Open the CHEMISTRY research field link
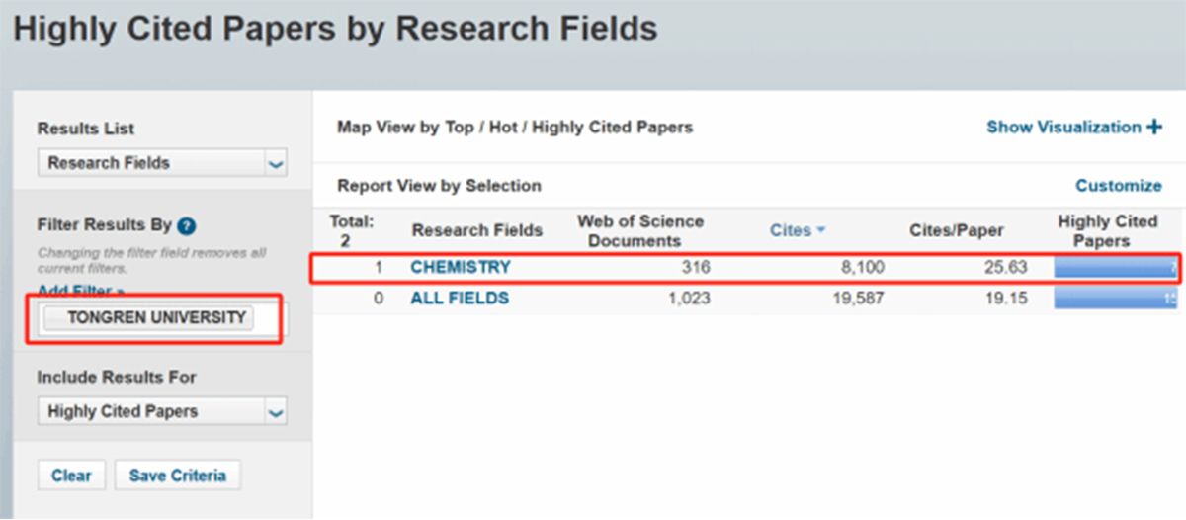This screenshot has height=520, width=1186. [x=461, y=267]
